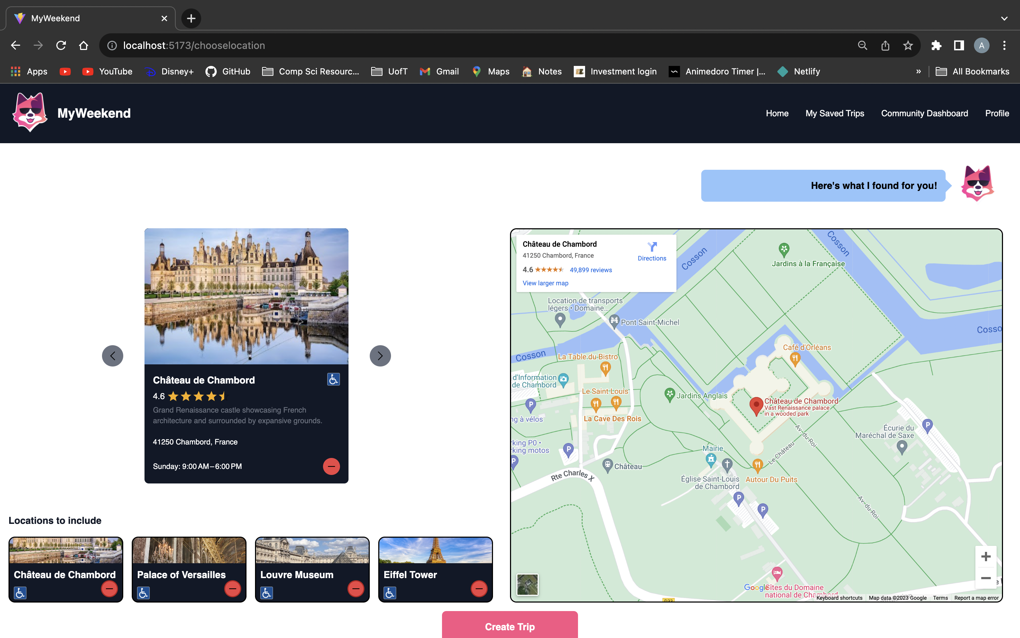
Task: Open View larger map link
Action: (x=545, y=283)
